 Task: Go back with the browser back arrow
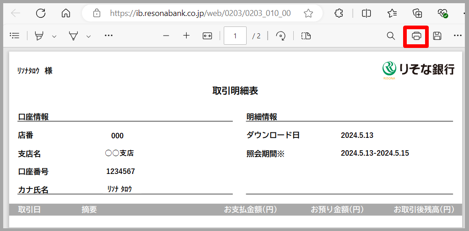16,13
